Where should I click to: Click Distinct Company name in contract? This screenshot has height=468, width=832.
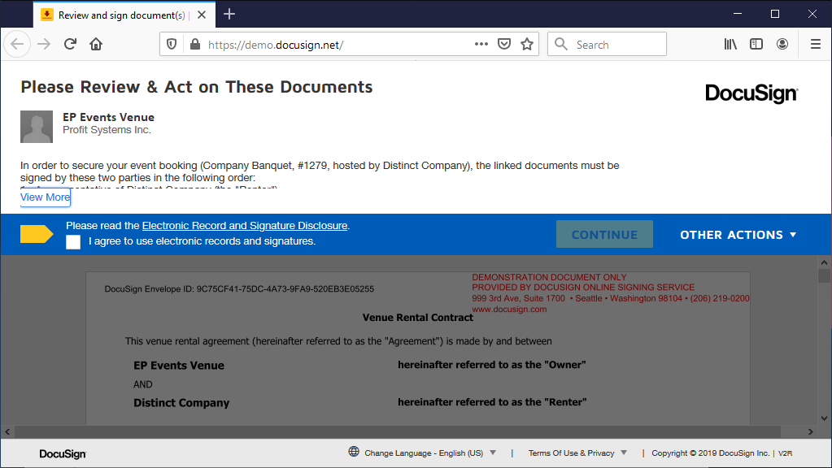(181, 403)
